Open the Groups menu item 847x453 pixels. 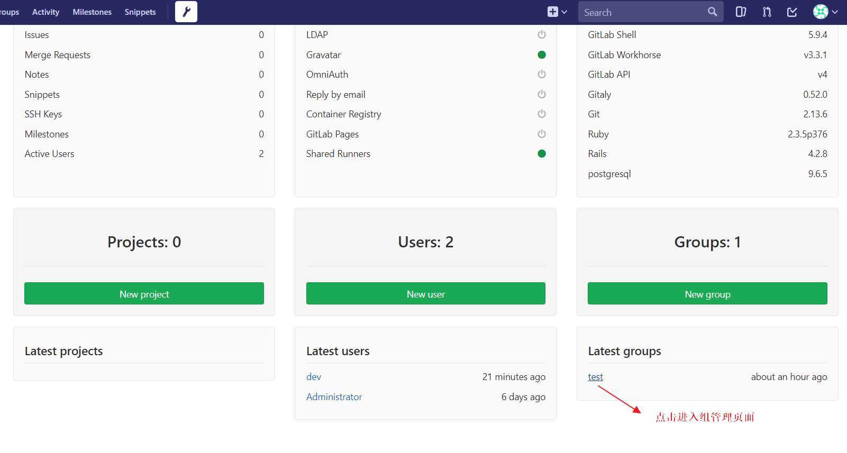[10, 12]
